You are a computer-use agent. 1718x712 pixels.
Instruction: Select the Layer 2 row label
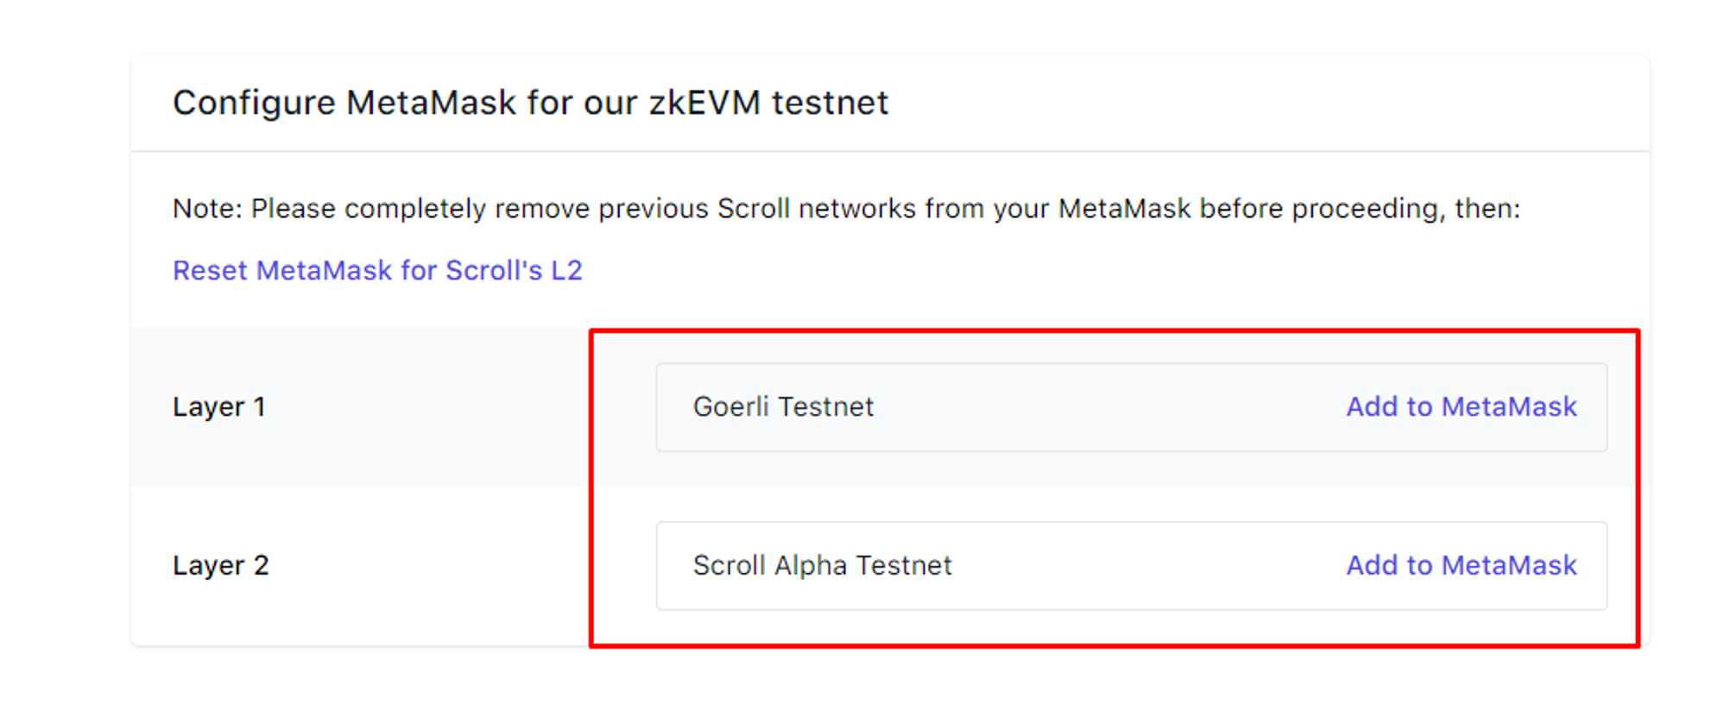pyautogui.click(x=221, y=565)
